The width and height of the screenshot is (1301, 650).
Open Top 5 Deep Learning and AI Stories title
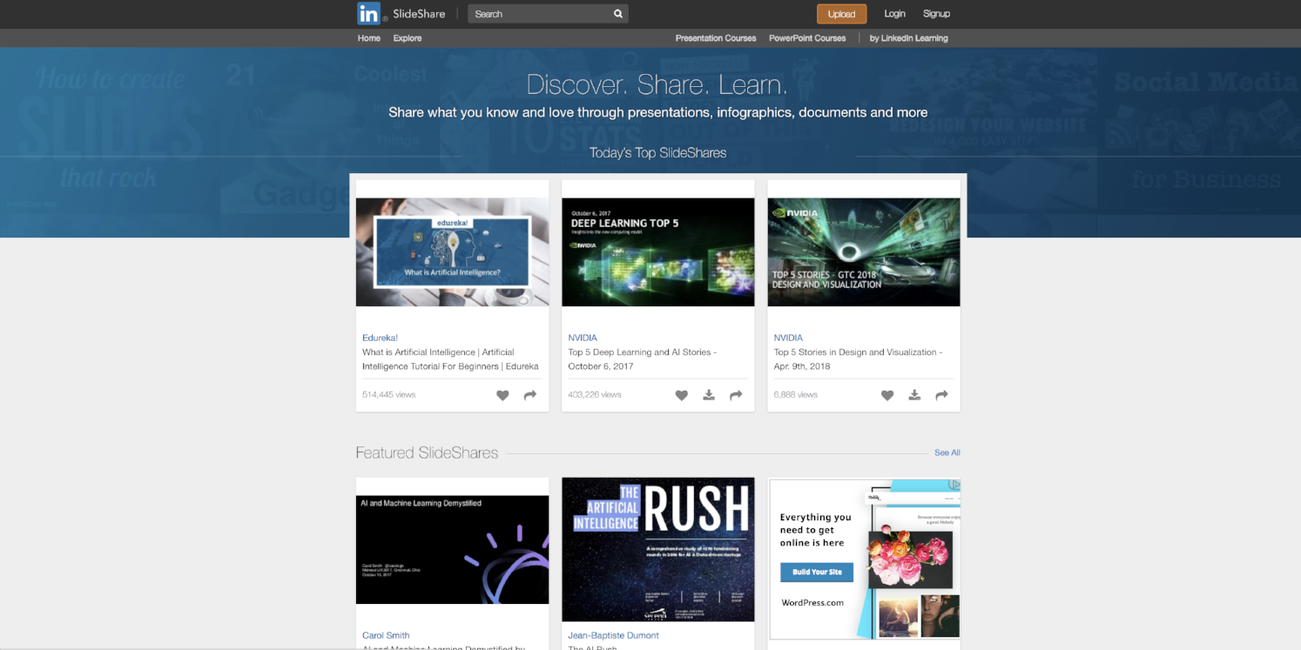643,359
